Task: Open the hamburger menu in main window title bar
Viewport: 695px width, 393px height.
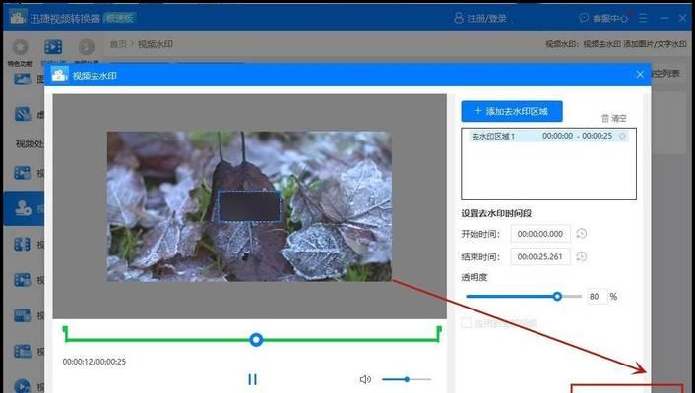Action: (x=643, y=18)
